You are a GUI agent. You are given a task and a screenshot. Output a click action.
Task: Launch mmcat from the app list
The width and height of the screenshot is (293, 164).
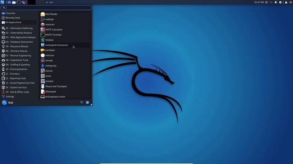coord(65,71)
